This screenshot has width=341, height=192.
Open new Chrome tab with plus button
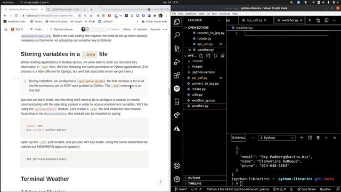click(x=91, y=10)
